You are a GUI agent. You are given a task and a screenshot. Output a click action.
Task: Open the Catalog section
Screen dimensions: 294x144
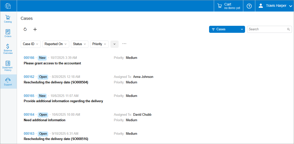click(8, 19)
